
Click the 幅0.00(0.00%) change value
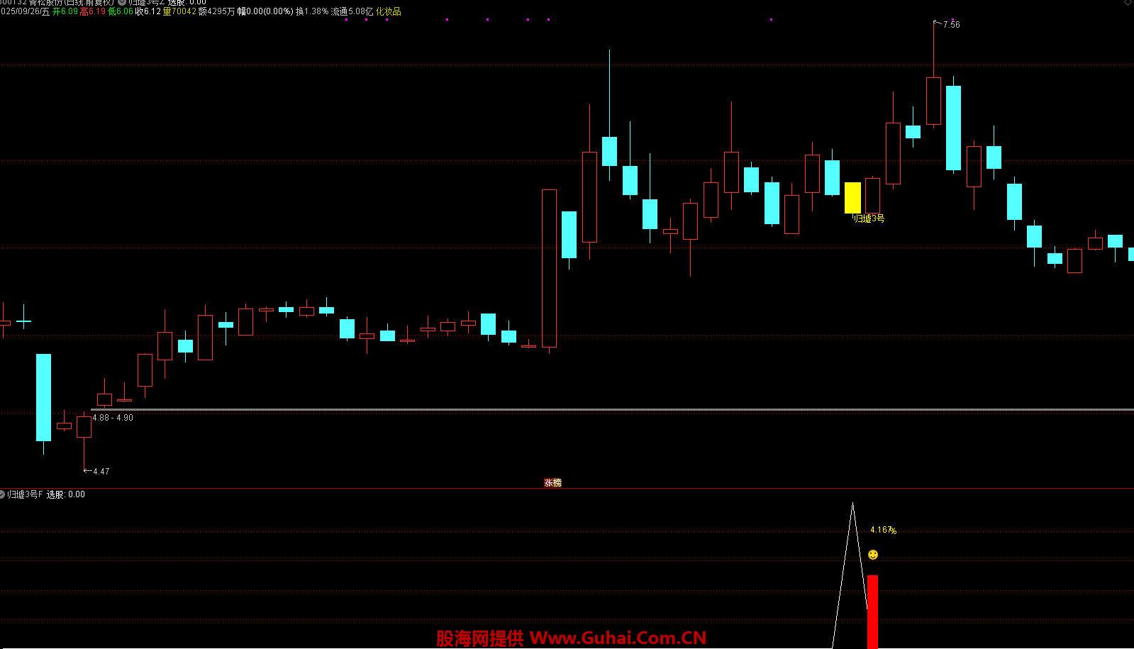pyautogui.click(x=265, y=11)
